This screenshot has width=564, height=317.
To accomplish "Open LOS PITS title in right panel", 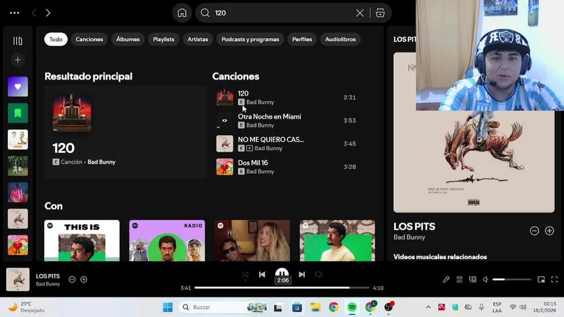I will coord(414,227).
